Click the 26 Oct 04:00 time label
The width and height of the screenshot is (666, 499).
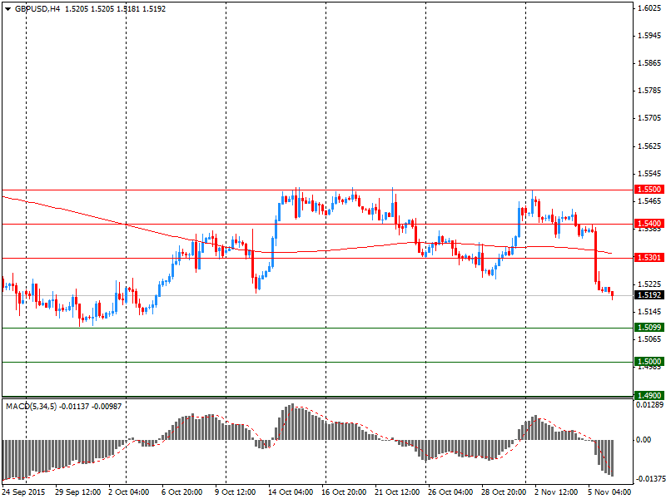coord(450,492)
